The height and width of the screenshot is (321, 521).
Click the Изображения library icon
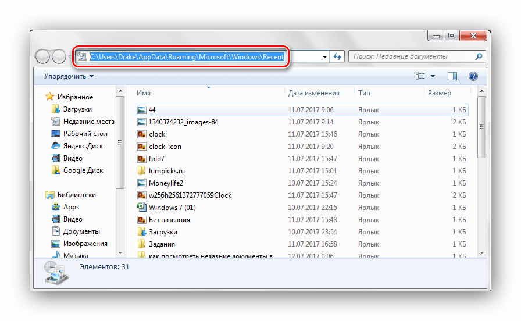(55, 244)
